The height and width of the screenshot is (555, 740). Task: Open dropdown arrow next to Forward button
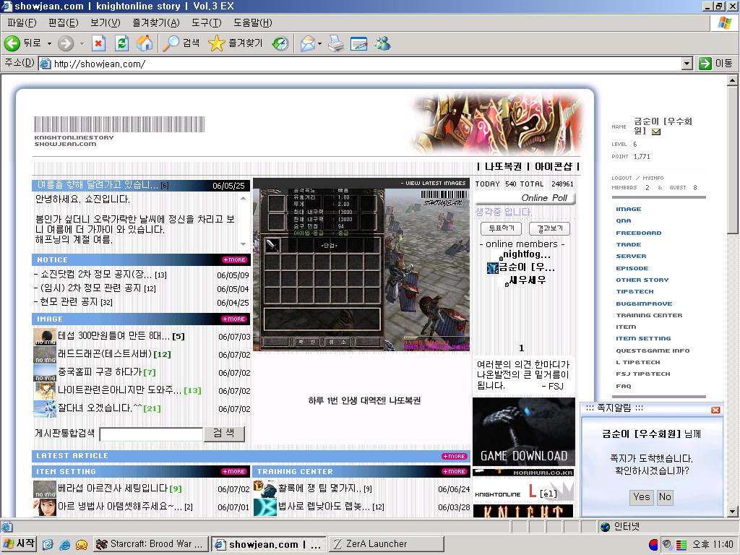[x=82, y=44]
